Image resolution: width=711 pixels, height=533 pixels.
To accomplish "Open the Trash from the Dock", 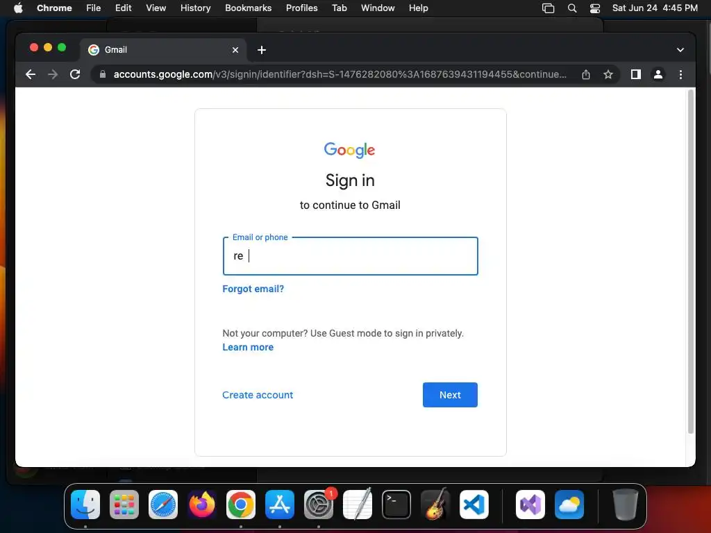I will [626, 505].
